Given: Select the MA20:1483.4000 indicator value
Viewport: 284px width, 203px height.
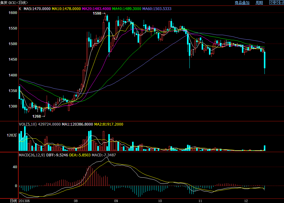Looking at the screenshot, I should pos(96,9).
